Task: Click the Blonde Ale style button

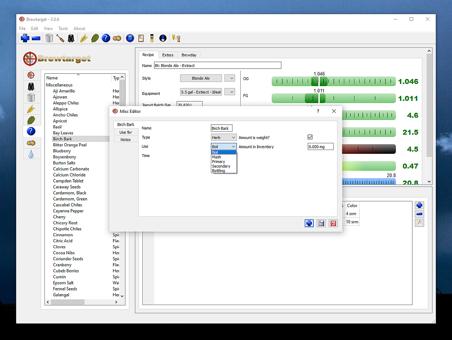Action: point(201,78)
